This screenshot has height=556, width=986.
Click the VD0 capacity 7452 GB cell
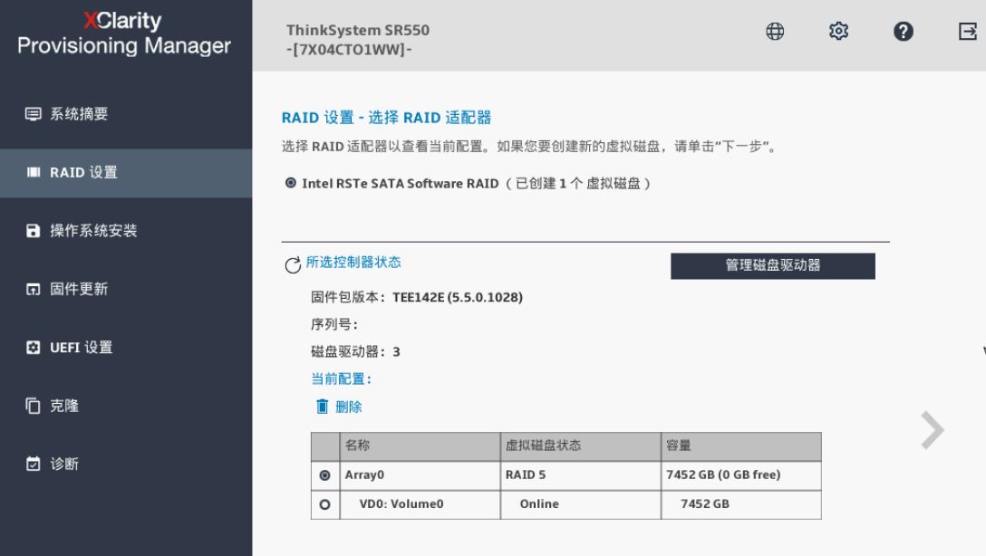pyautogui.click(x=741, y=504)
